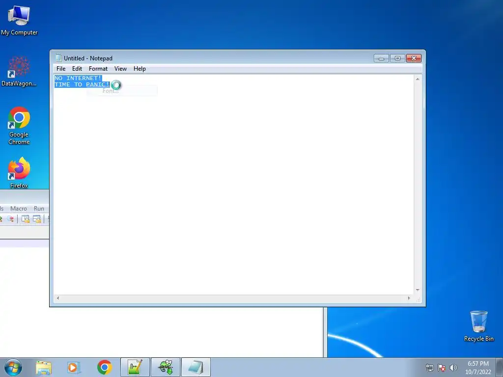The image size is (503, 377).
Task: Select the Firefox desktop shortcut
Action: [x=19, y=172]
